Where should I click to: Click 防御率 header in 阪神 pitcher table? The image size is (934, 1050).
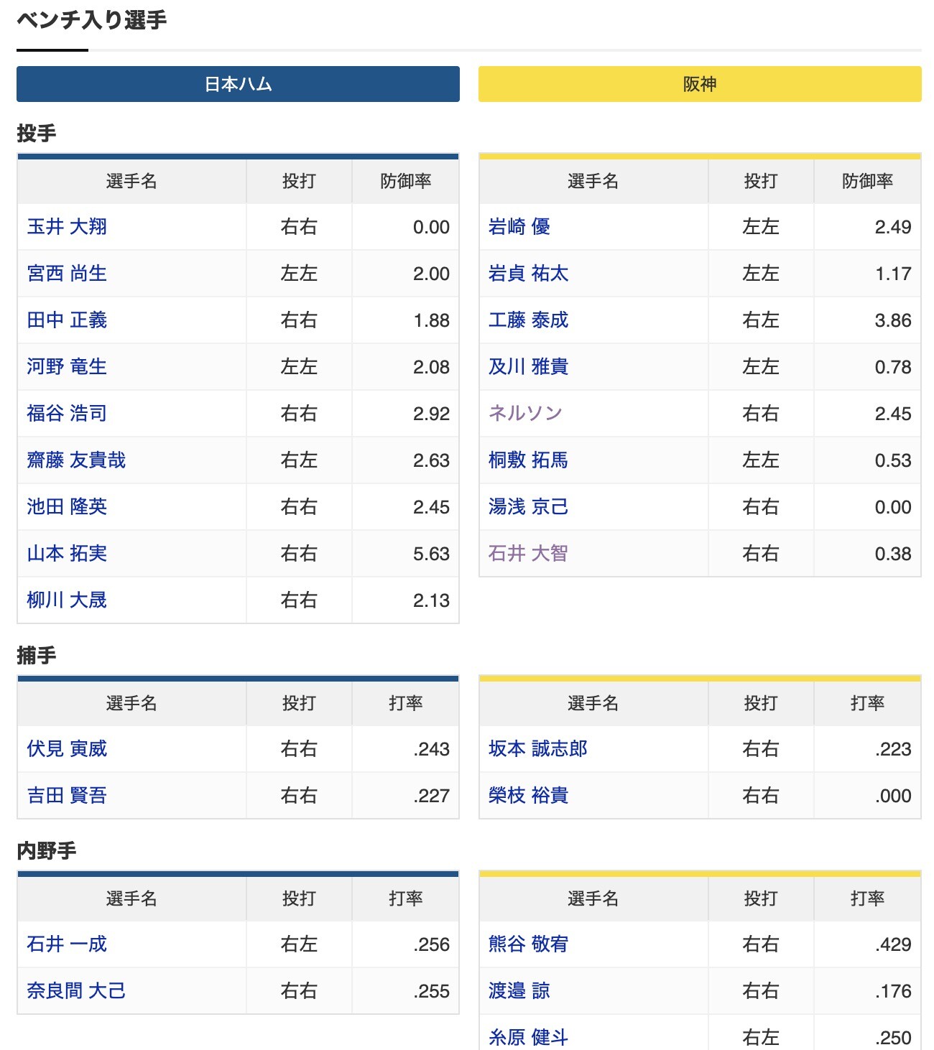[x=868, y=181]
